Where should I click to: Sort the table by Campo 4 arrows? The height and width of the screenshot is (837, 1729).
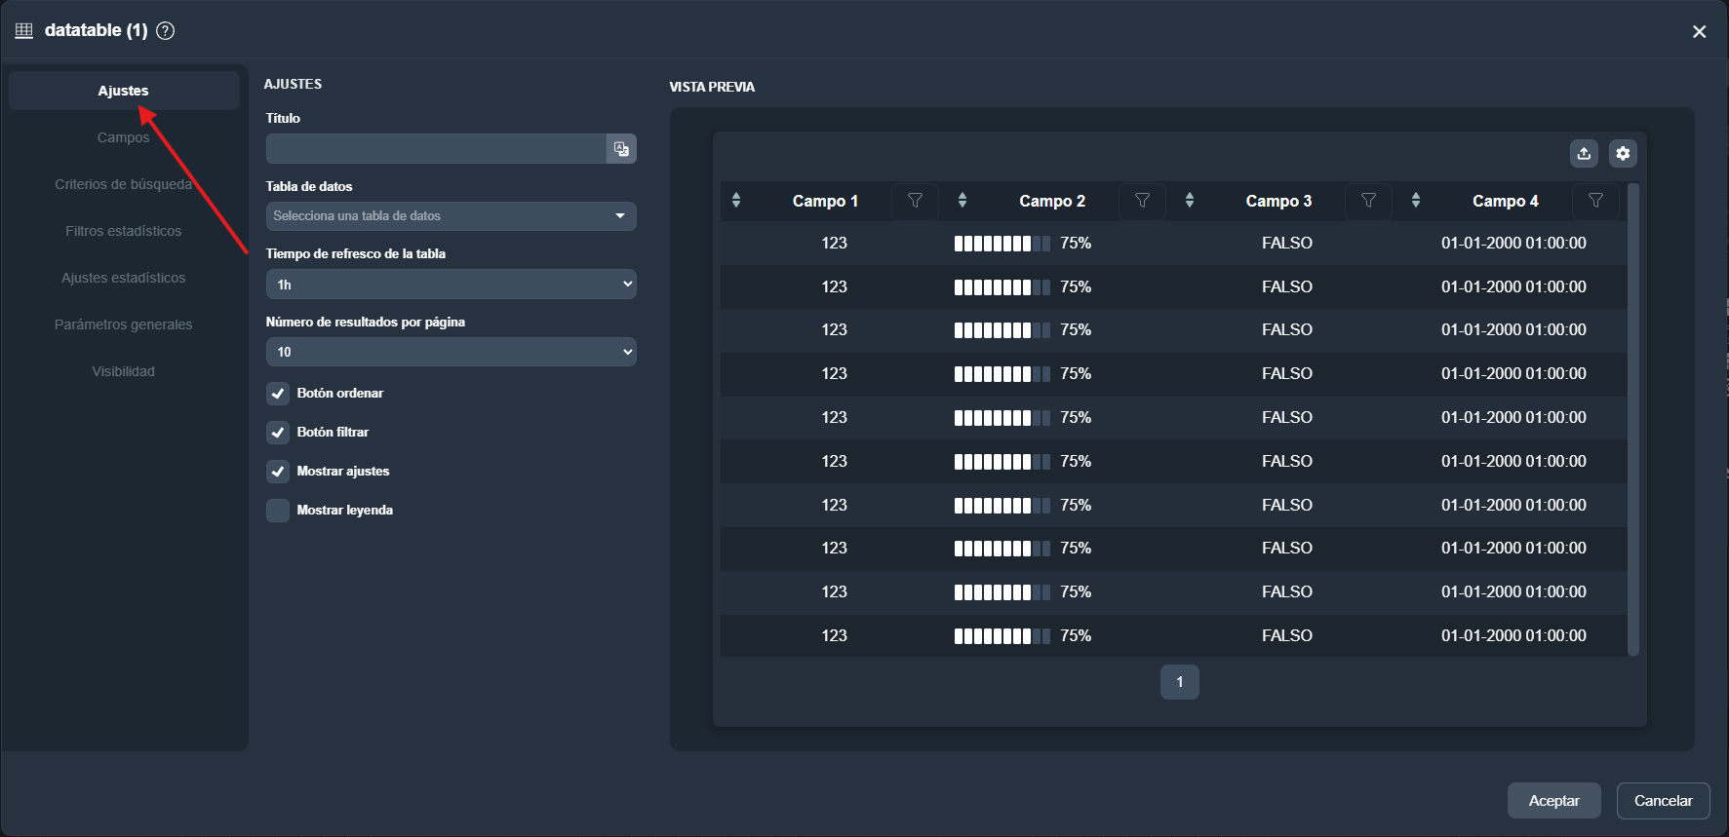1415,201
